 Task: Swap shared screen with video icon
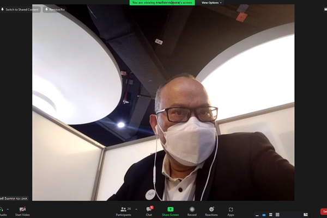click(x=306, y=214)
